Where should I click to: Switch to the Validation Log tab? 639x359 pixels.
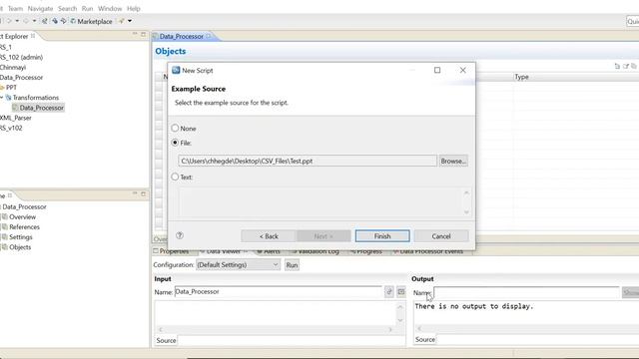(316, 251)
